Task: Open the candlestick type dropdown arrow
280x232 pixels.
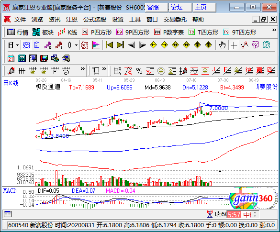Action: pos(76,45)
